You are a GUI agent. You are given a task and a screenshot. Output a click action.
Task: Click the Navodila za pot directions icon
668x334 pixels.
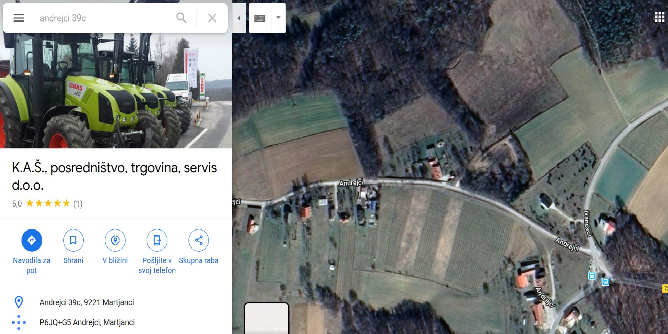tap(32, 240)
